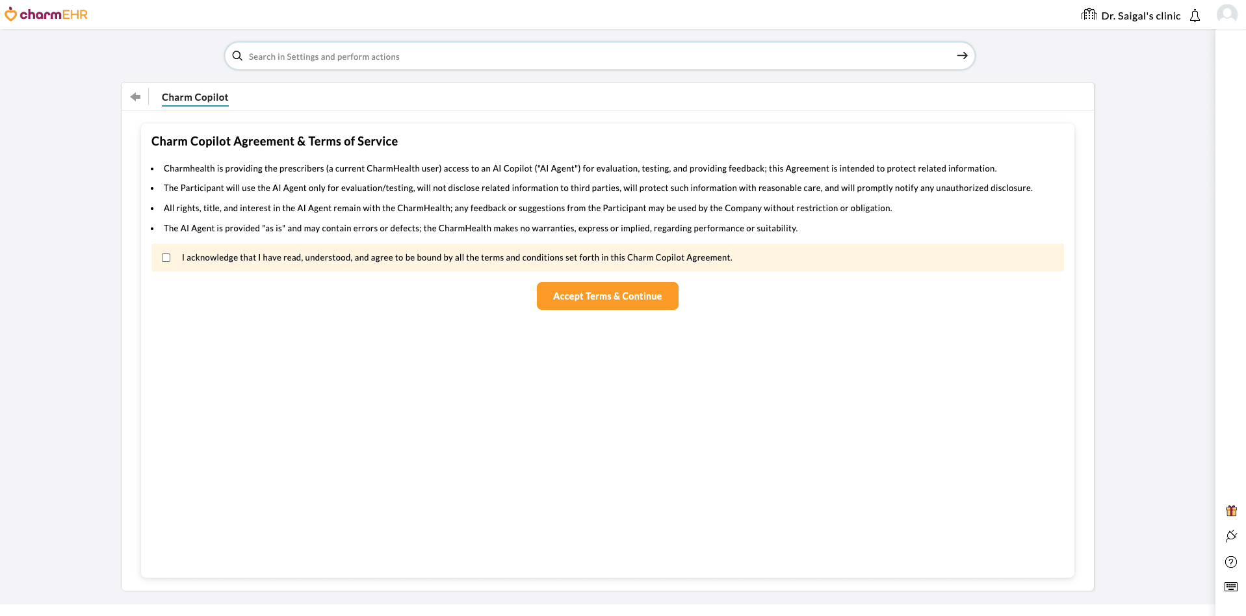Click Dr. Saigal's clinic name
Viewport: 1246px width, 616px height.
pos(1141,16)
